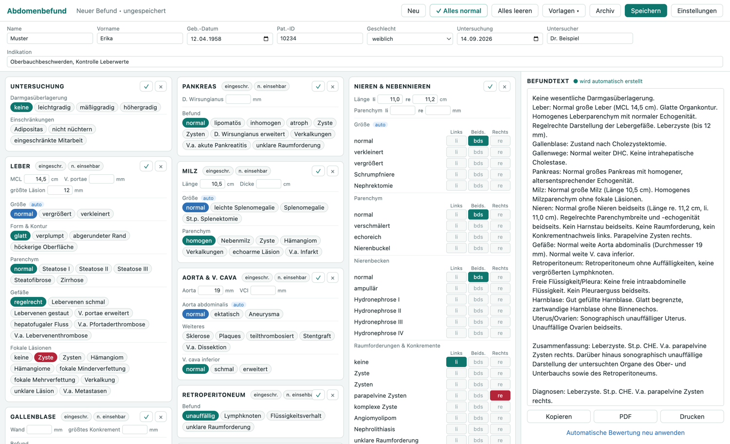Set 'Nephrolithiasis' to right kidney

[500, 429]
